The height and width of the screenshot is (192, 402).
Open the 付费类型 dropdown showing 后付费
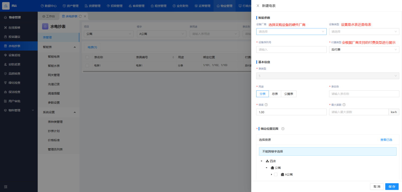364,49
